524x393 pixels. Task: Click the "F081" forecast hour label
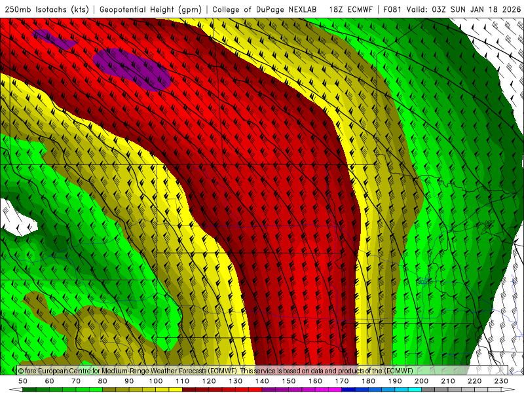392,9
